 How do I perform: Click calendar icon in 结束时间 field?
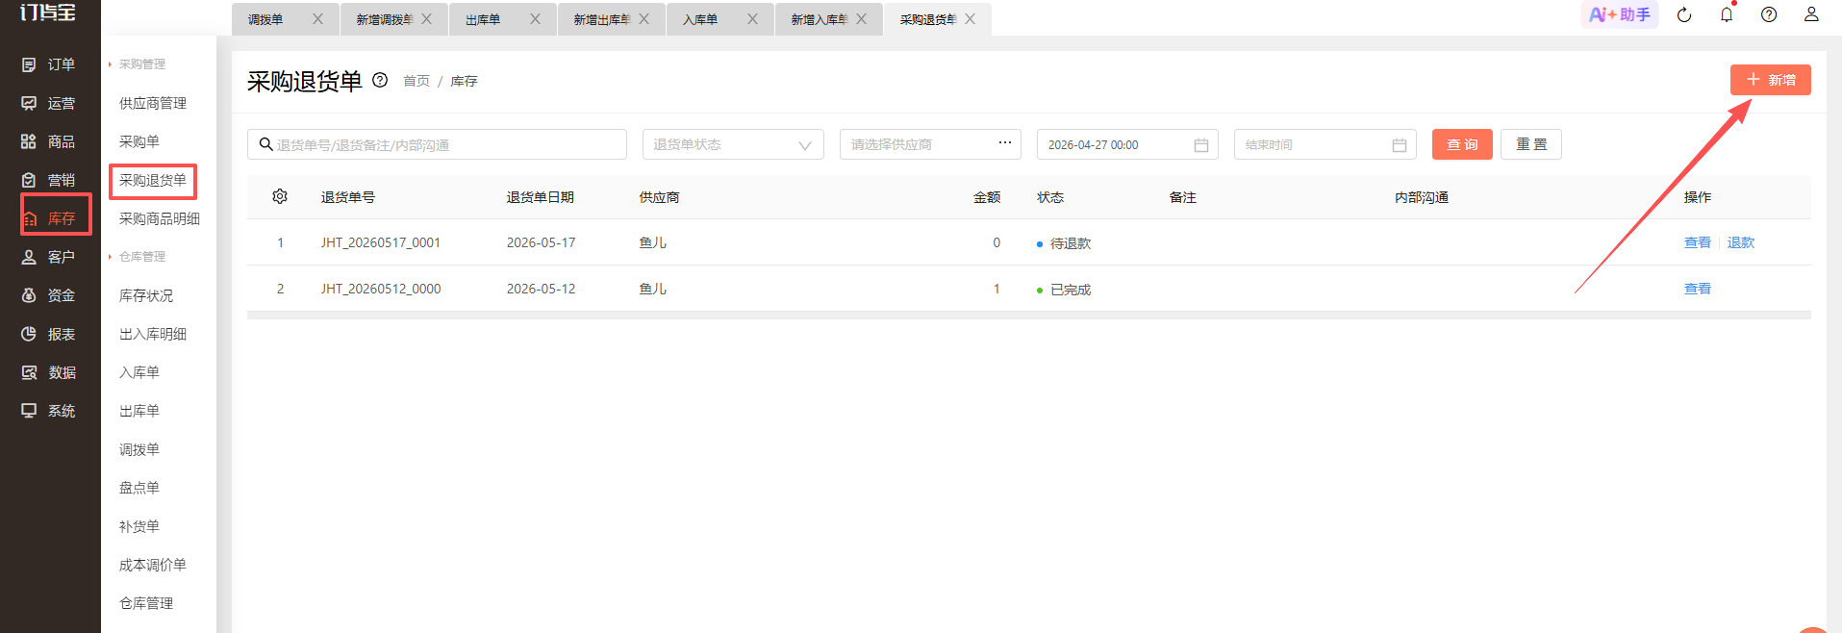tap(1400, 144)
